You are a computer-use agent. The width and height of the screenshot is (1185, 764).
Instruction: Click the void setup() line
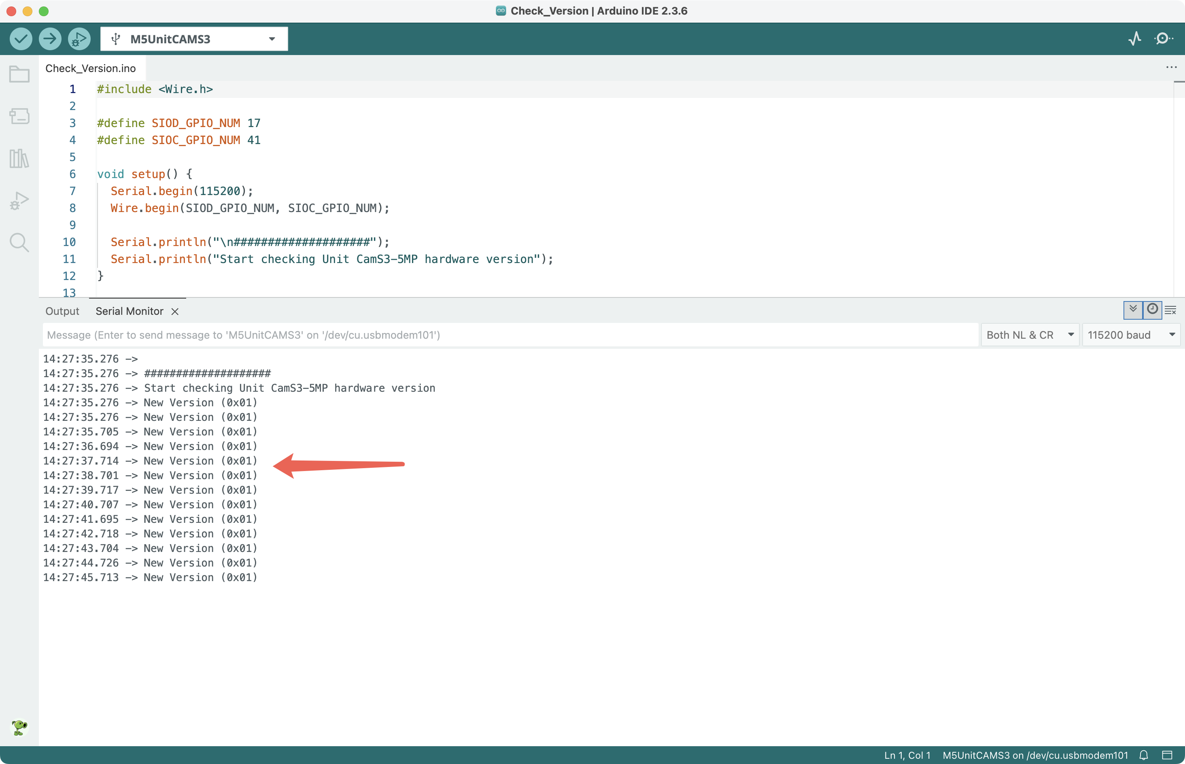(x=144, y=174)
